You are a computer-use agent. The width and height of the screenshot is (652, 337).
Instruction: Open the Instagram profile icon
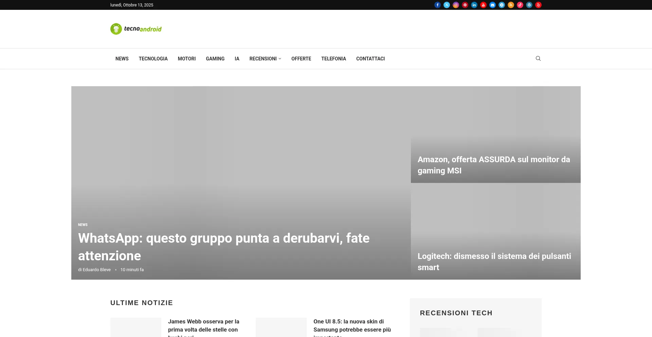pyautogui.click(x=456, y=5)
